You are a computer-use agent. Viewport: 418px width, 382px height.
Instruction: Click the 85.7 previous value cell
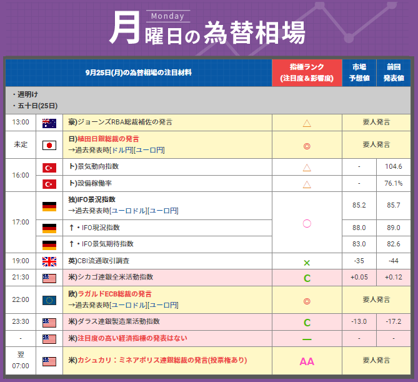pyautogui.click(x=394, y=206)
